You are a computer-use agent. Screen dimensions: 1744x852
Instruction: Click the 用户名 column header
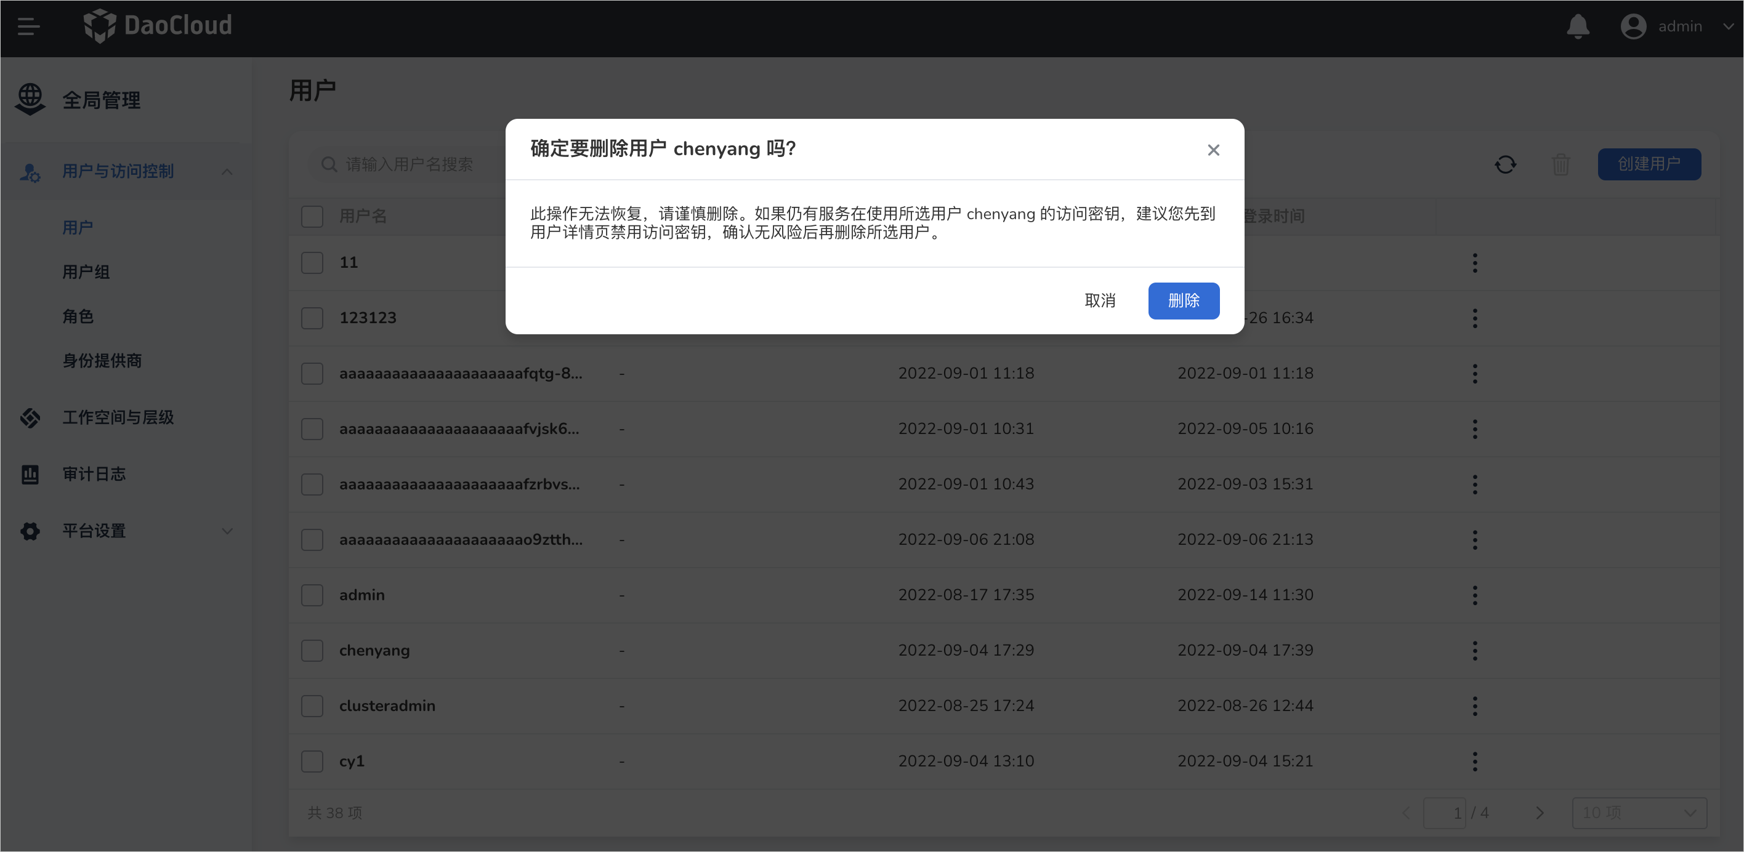[363, 217]
